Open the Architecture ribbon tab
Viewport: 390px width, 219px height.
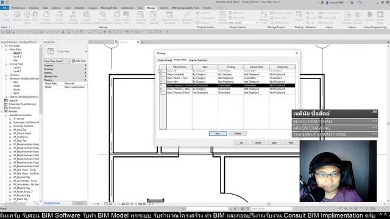point(18,8)
